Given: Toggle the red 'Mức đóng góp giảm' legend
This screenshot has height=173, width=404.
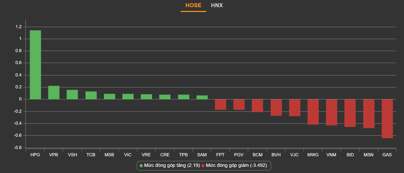Looking at the screenshot, I should pyautogui.click(x=236, y=166).
